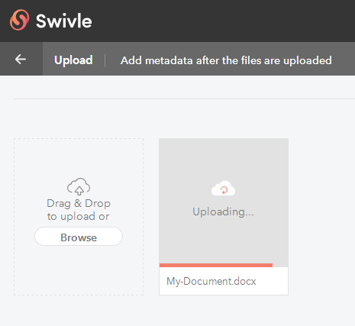355x326 pixels.
Task: Click the dark Swivle top header bar
Action: (177, 21)
